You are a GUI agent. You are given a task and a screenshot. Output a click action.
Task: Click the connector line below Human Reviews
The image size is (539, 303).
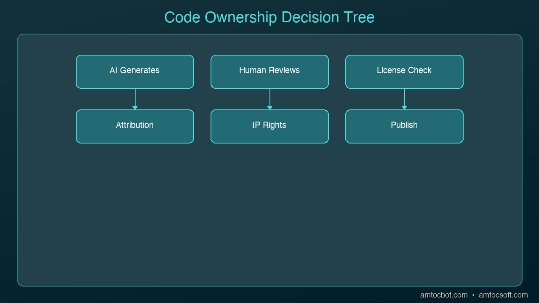[269, 98]
